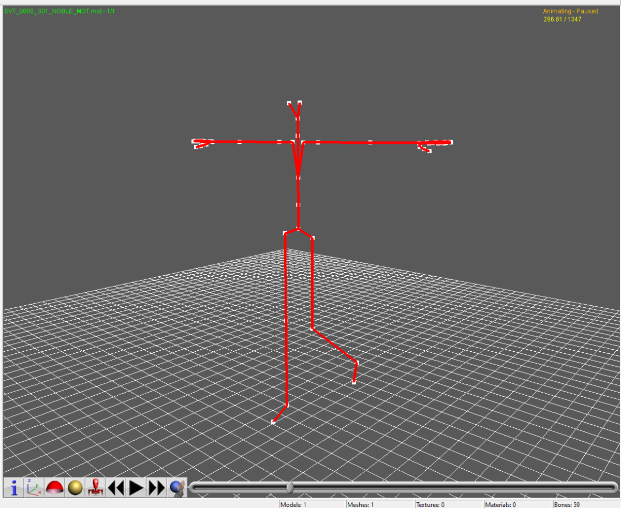Step animation forward with fast-forward button
The height and width of the screenshot is (508, 621).
click(x=156, y=487)
